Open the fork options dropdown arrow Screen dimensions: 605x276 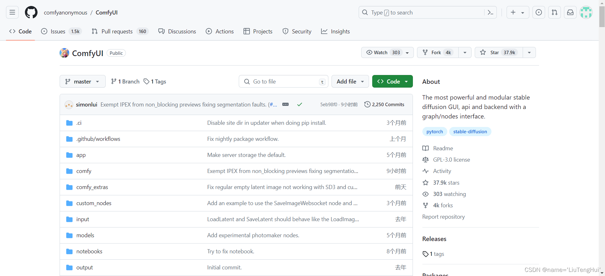pyautogui.click(x=465, y=52)
